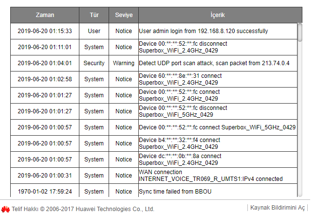Click the Telif Hakkı Huawei copyright text
This screenshot has width=317, height=214.
pos(83,209)
